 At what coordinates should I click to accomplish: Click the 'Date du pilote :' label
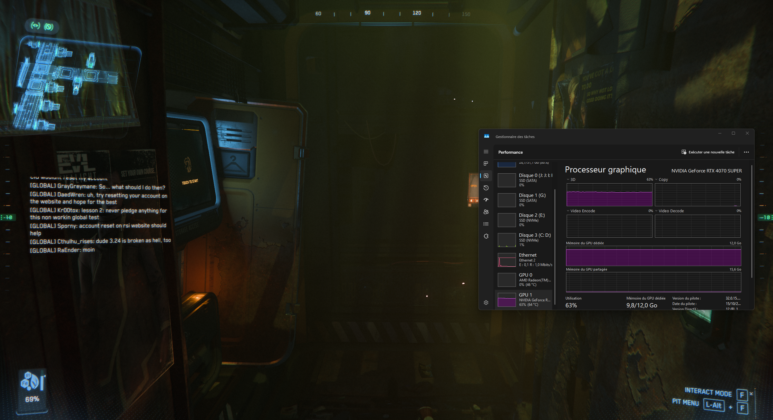tap(684, 304)
